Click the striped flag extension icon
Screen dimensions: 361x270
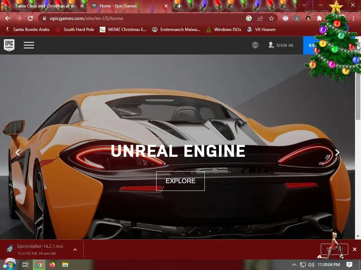286,18
